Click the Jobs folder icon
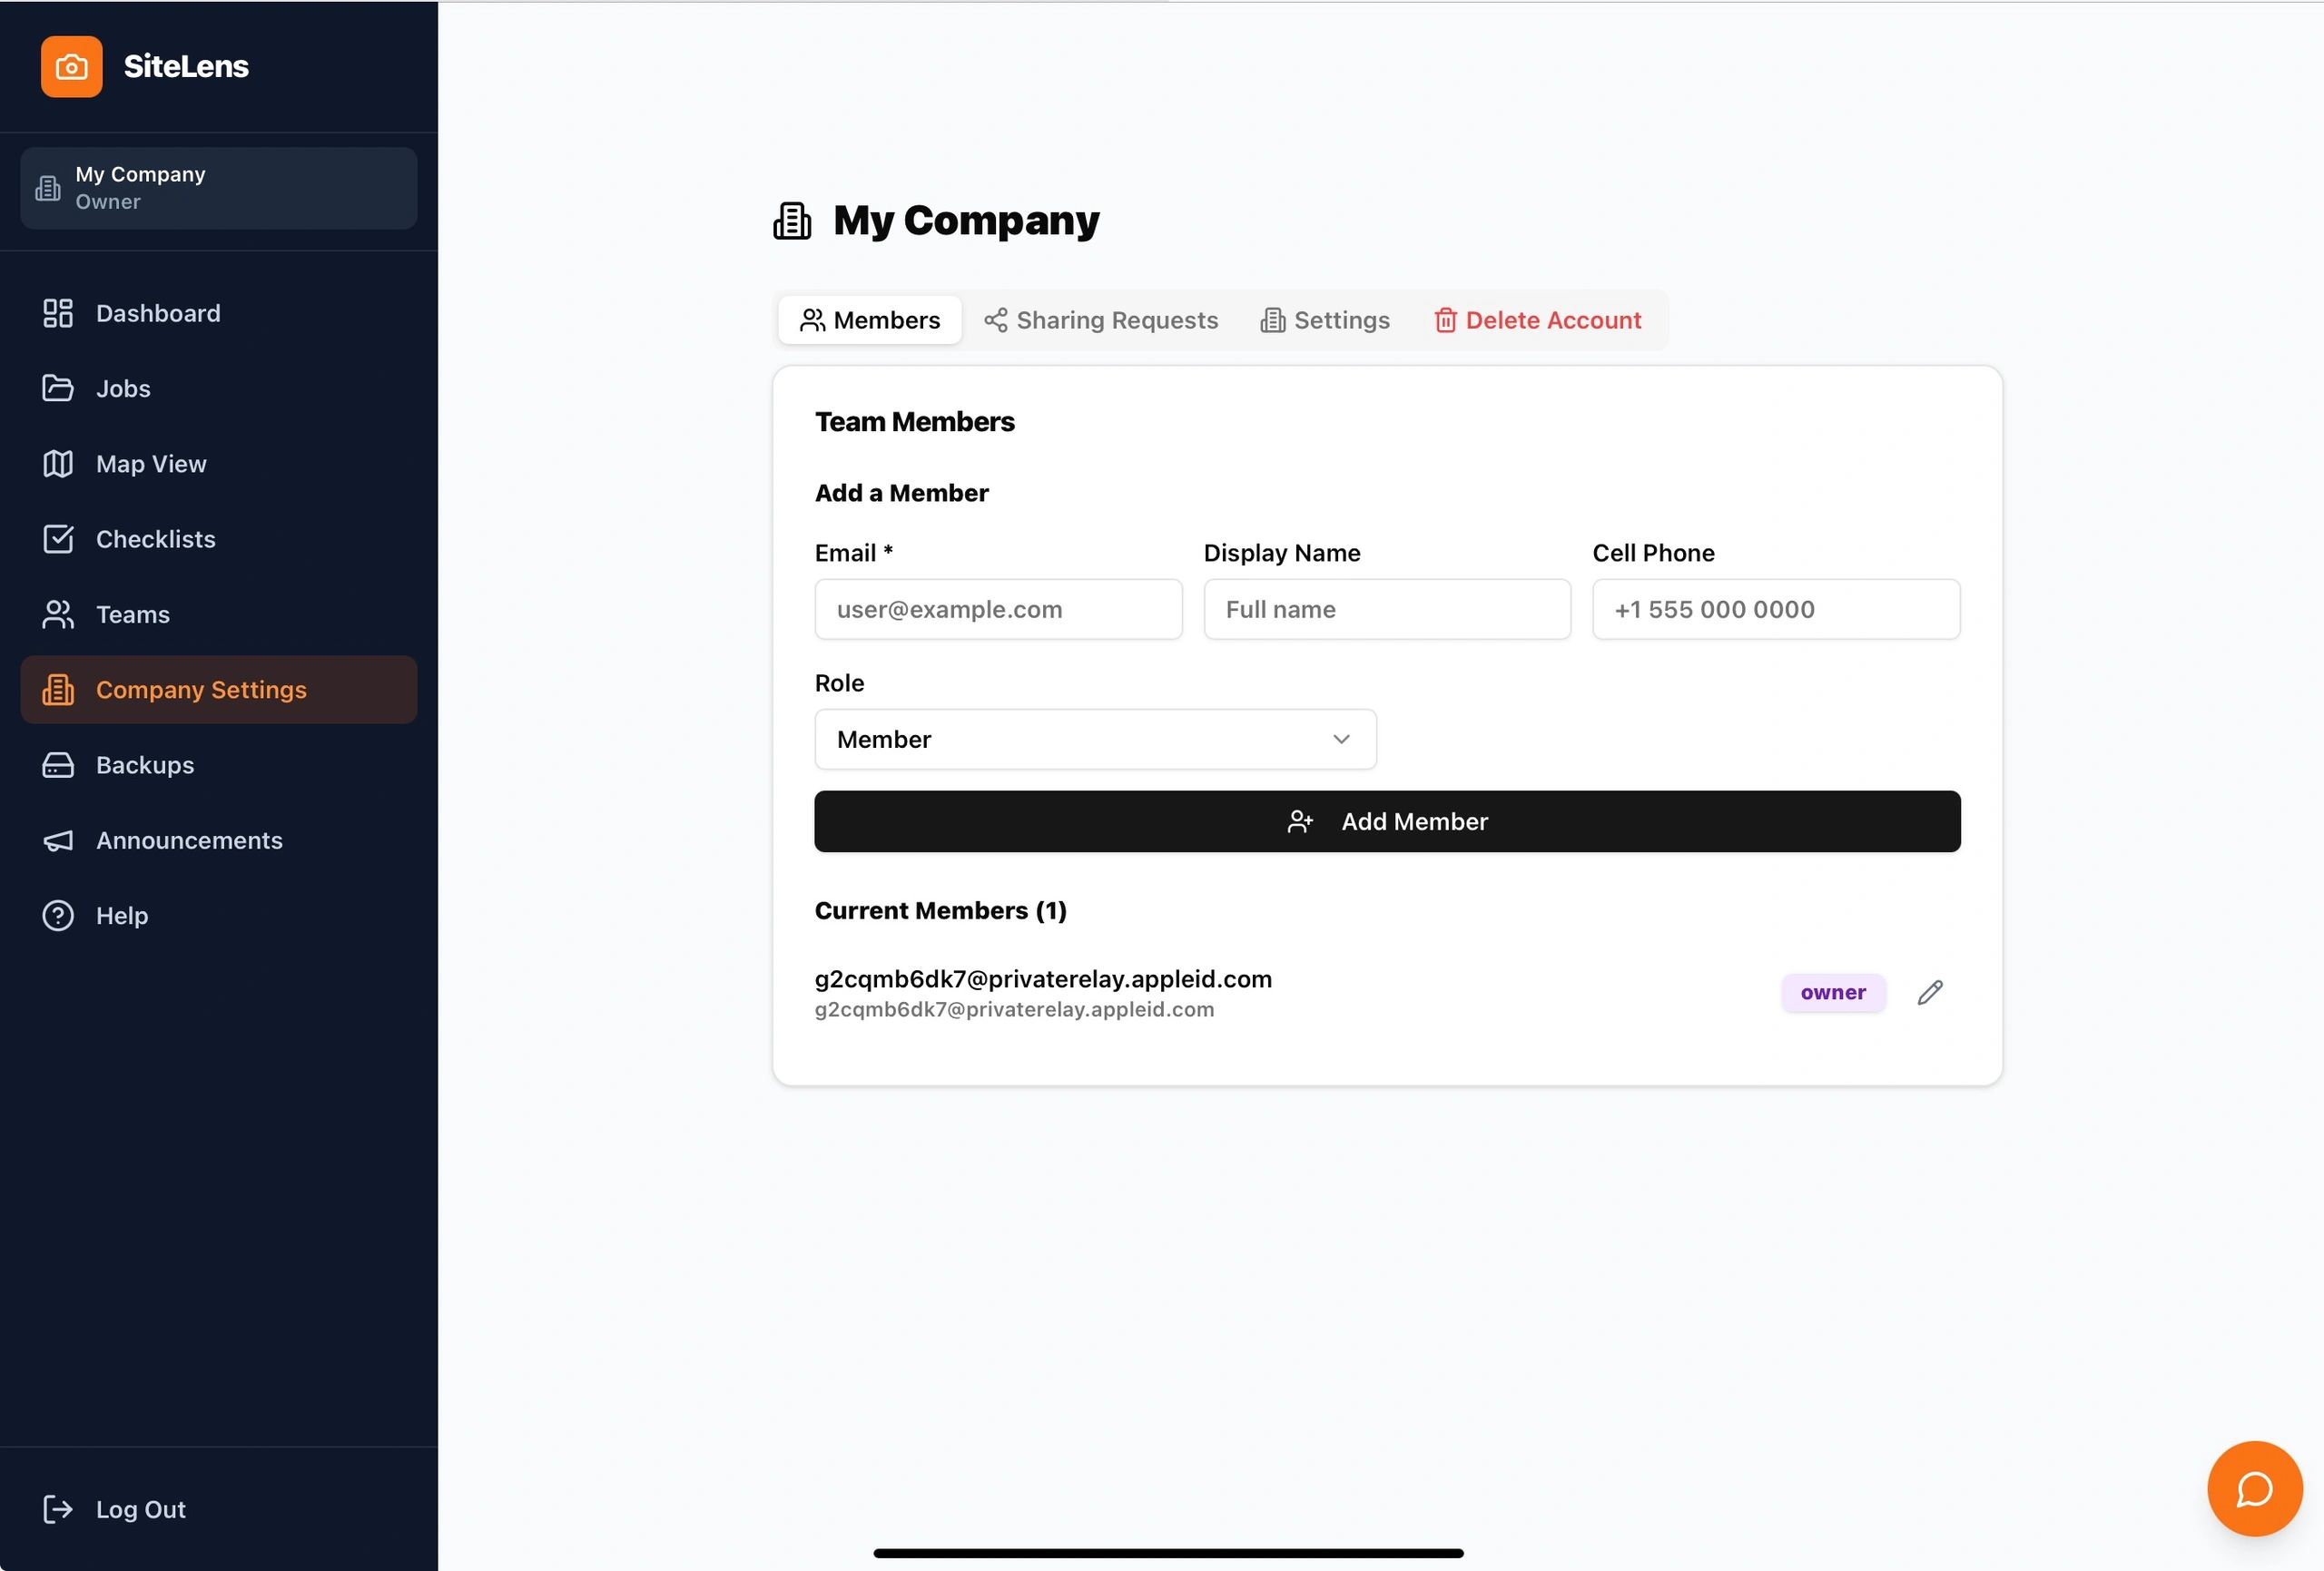The image size is (2324, 1571). coord(58,388)
